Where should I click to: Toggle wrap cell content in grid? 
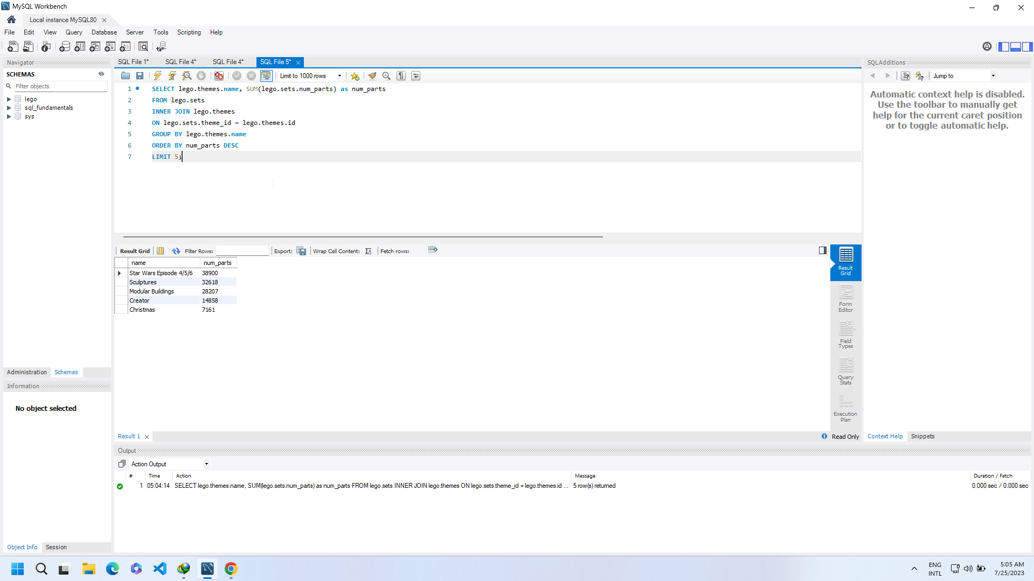[369, 251]
